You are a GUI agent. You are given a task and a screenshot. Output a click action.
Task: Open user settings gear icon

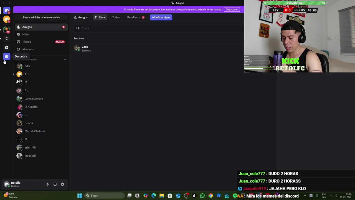(x=62, y=184)
